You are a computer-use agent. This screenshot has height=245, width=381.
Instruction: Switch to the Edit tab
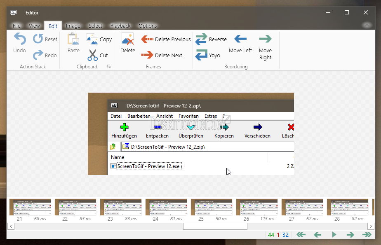(x=53, y=26)
